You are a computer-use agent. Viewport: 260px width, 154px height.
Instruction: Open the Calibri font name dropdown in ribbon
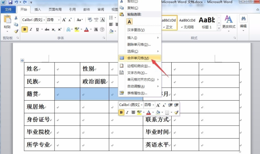pos(44,20)
